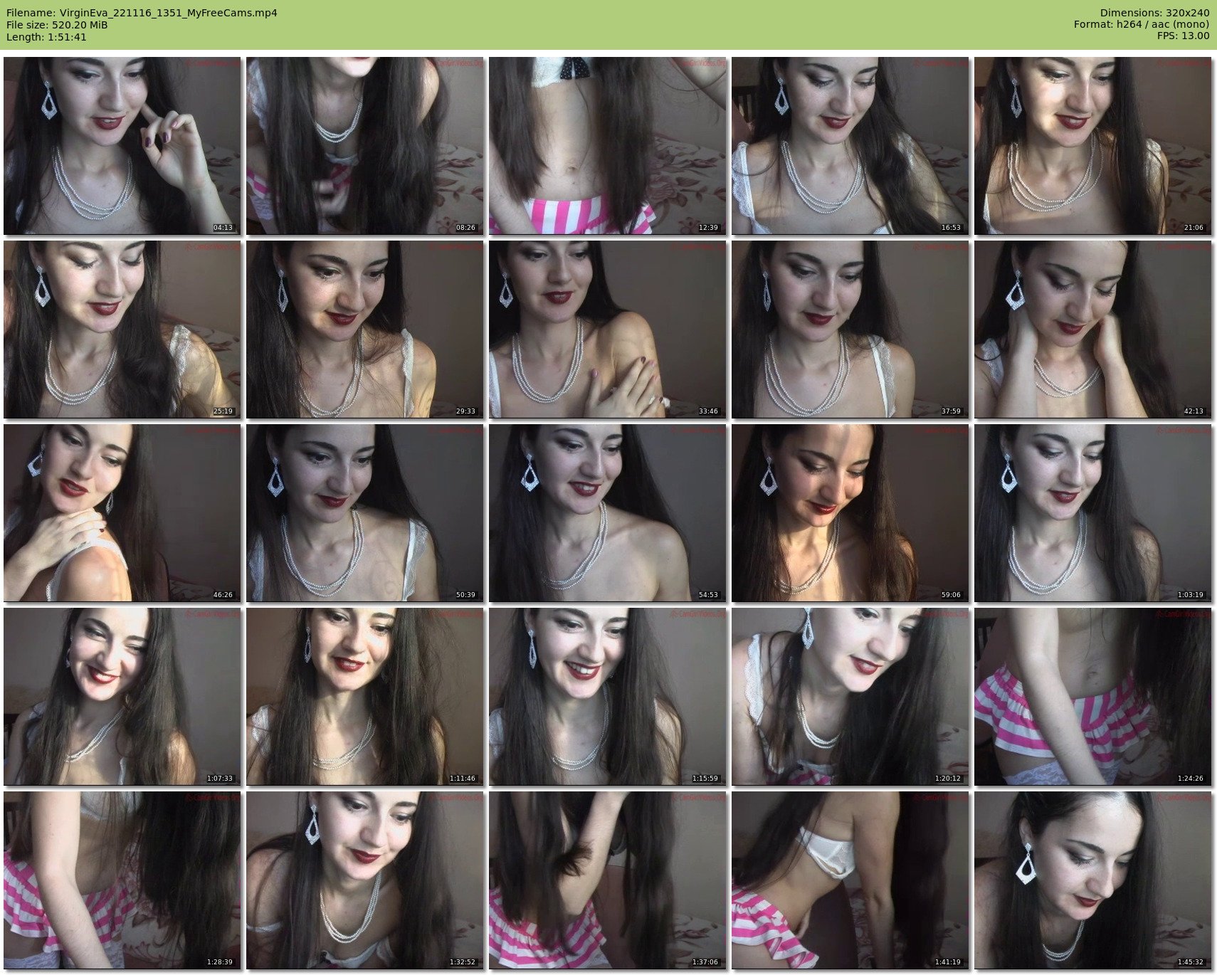Screen dimensions: 1217x975
Task: Click the Filename text in the header
Action: click(x=142, y=13)
